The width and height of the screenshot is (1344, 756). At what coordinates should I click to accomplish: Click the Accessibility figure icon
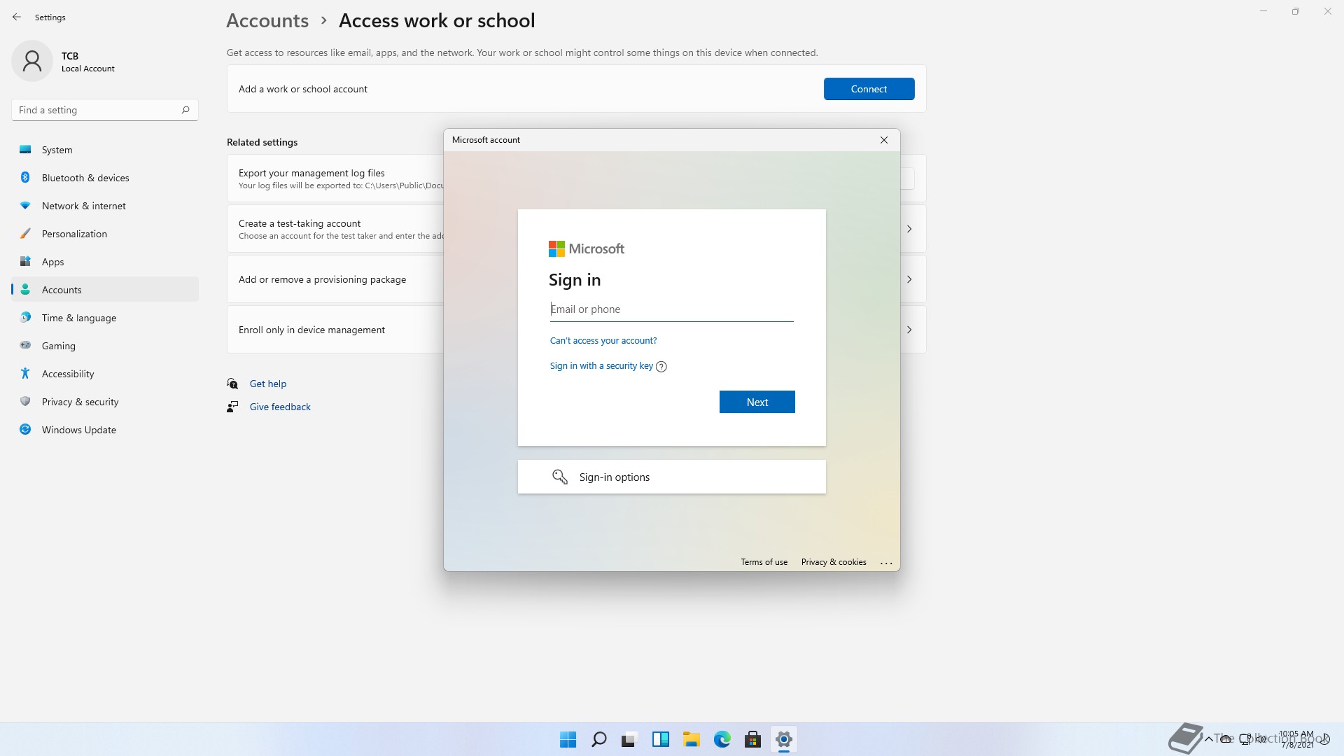(x=25, y=373)
